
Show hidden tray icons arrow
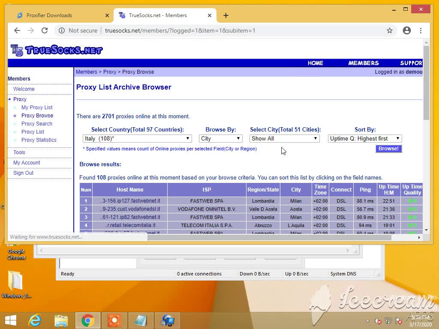(x=367, y=321)
